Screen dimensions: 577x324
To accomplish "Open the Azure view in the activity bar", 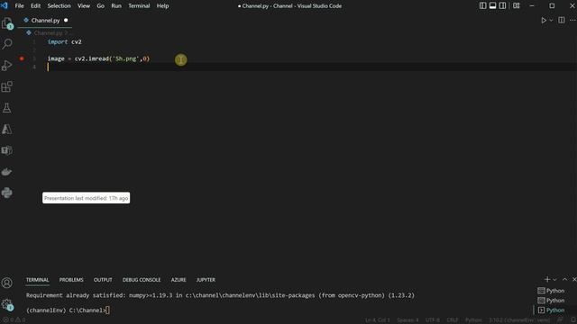I will coord(7,130).
